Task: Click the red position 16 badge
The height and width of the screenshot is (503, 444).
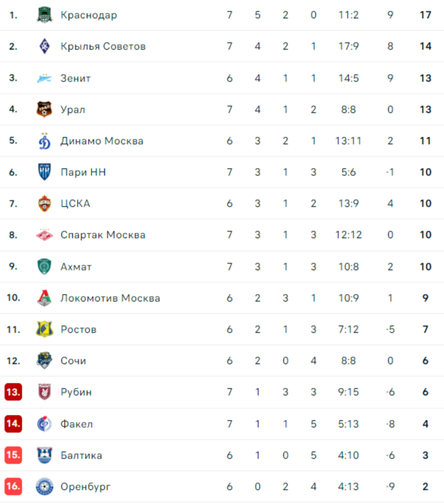Action: click(x=13, y=486)
